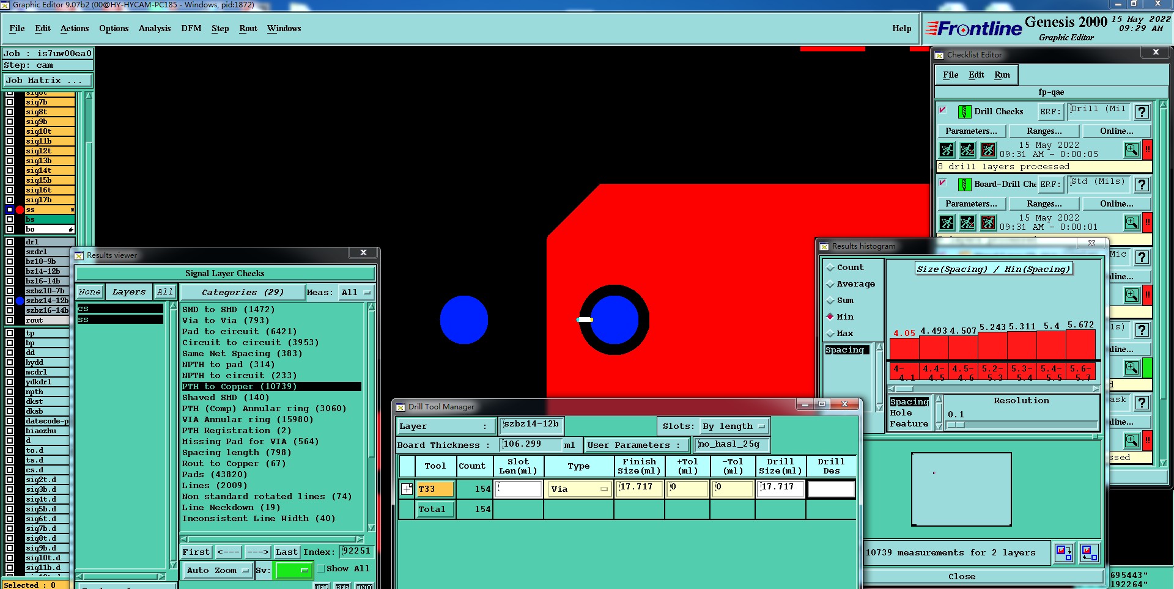Viewport: 1174px width, 589px height.
Task: Expand the T33 tool row plus icon
Action: 407,489
